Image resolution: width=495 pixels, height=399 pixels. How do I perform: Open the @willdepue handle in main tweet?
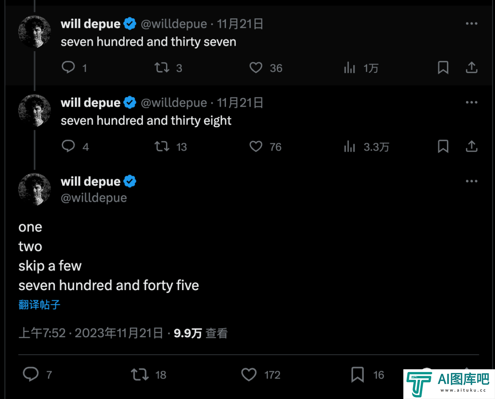coord(94,198)
